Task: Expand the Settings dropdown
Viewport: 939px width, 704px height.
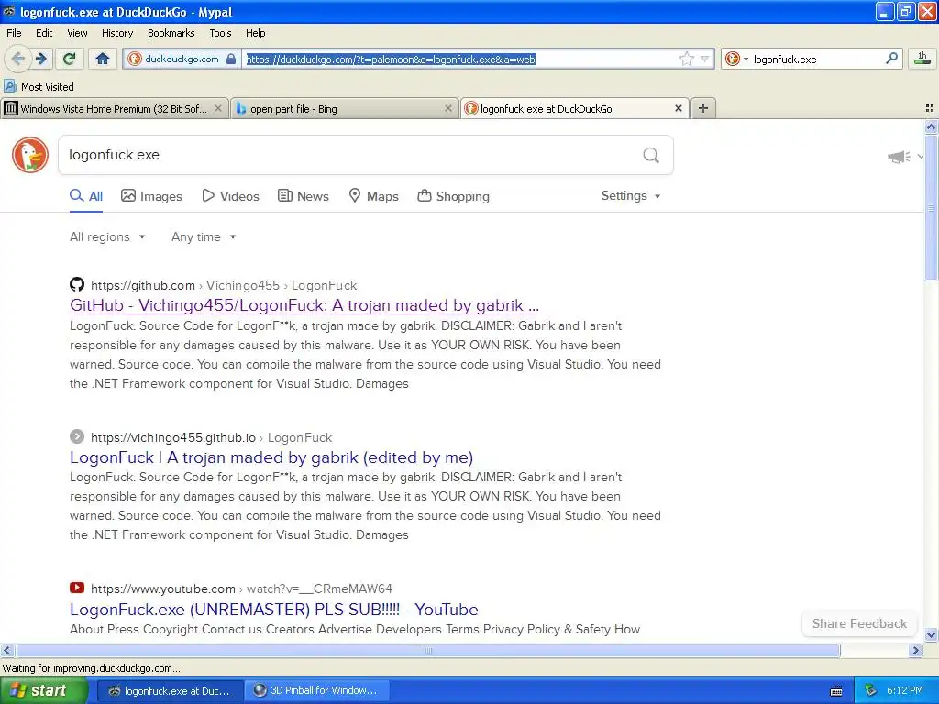Action: (x=631, y=196)
